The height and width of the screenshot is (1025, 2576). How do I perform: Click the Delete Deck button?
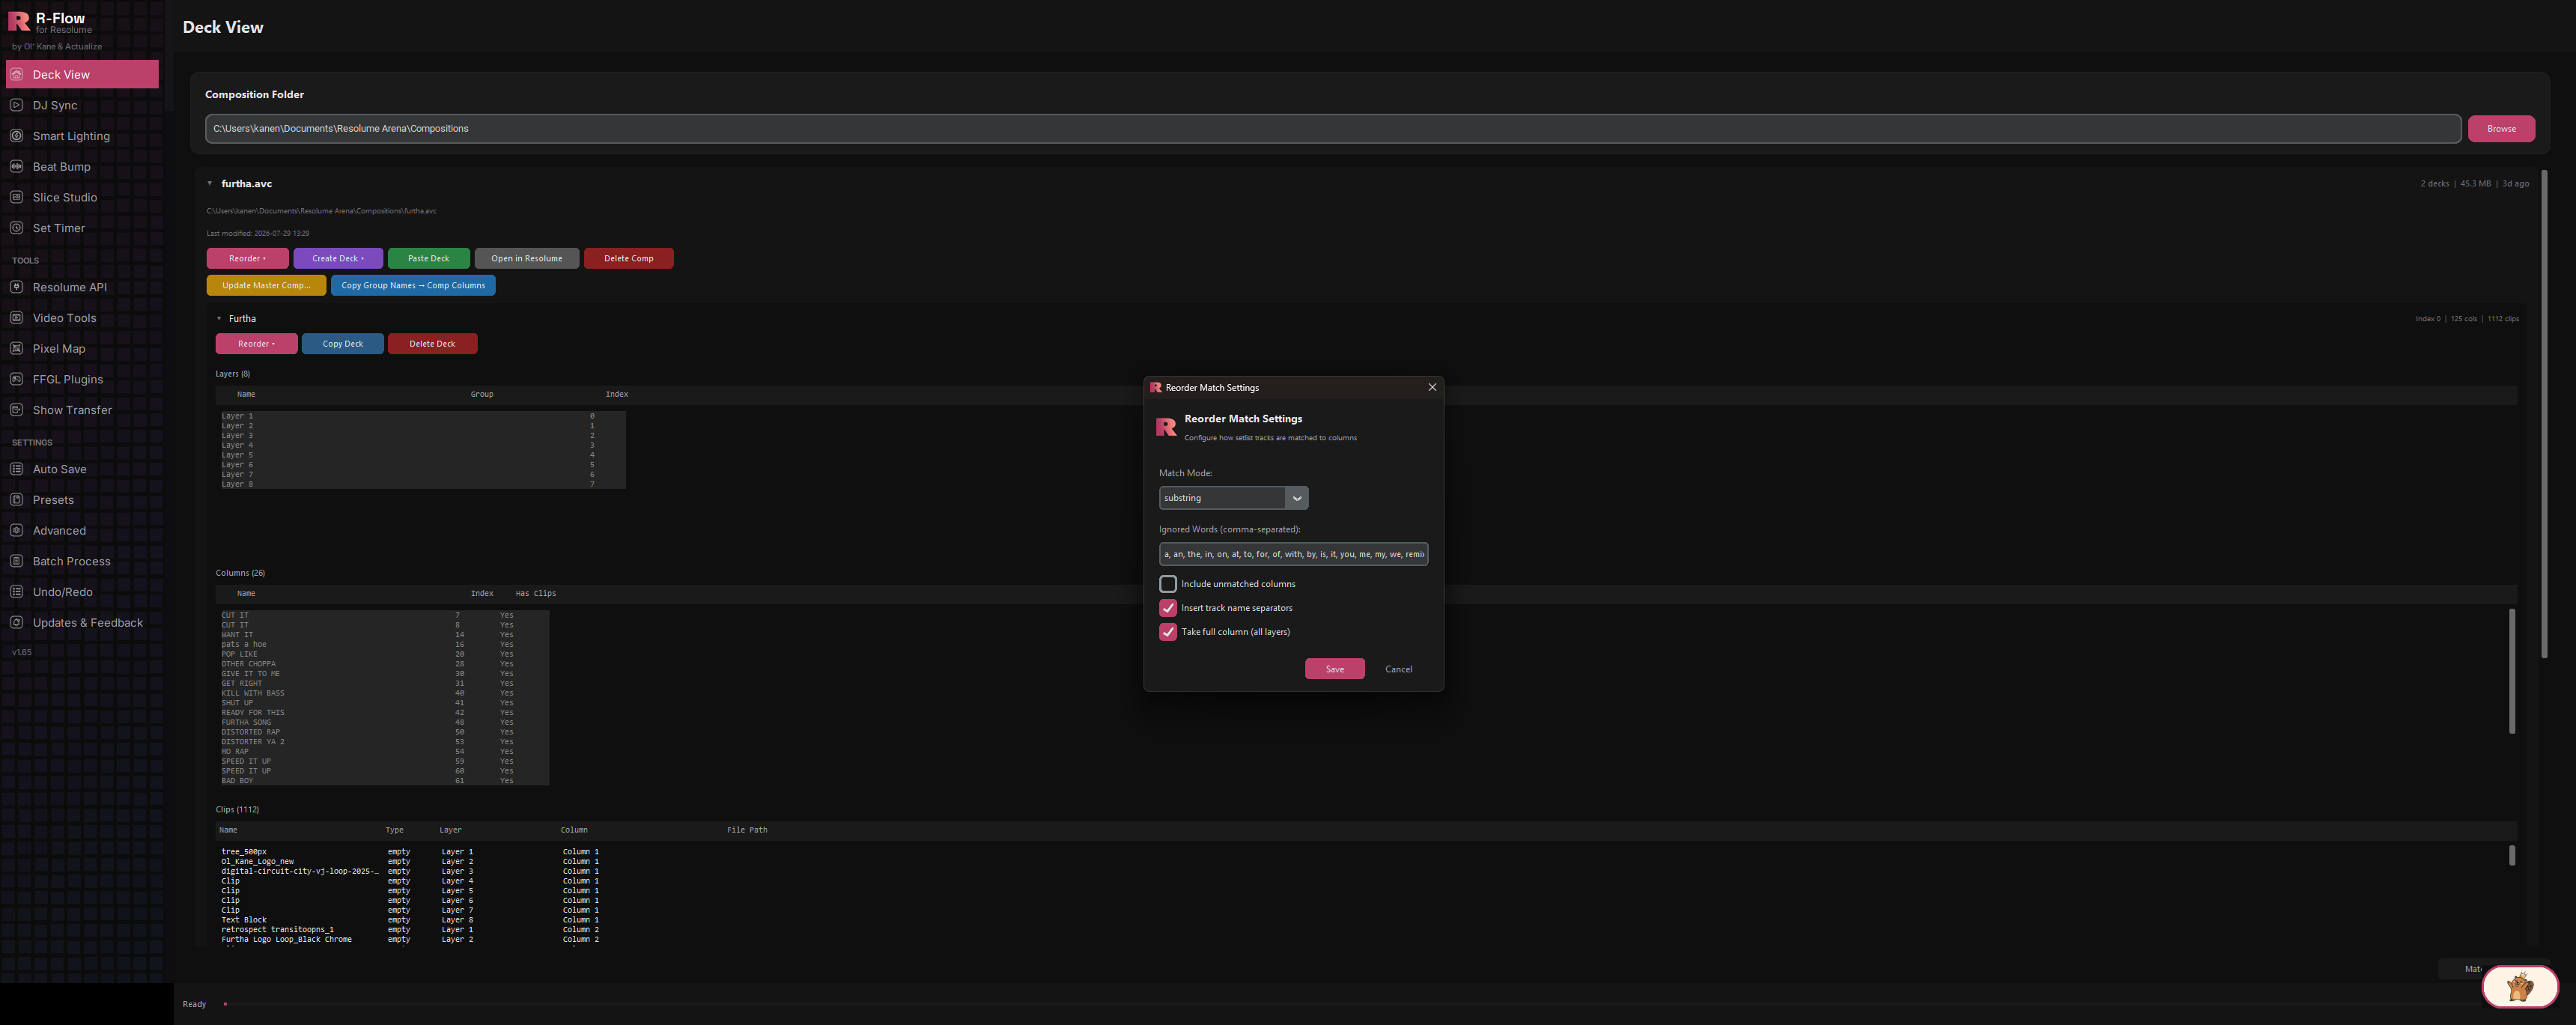(x=432, y=344)
